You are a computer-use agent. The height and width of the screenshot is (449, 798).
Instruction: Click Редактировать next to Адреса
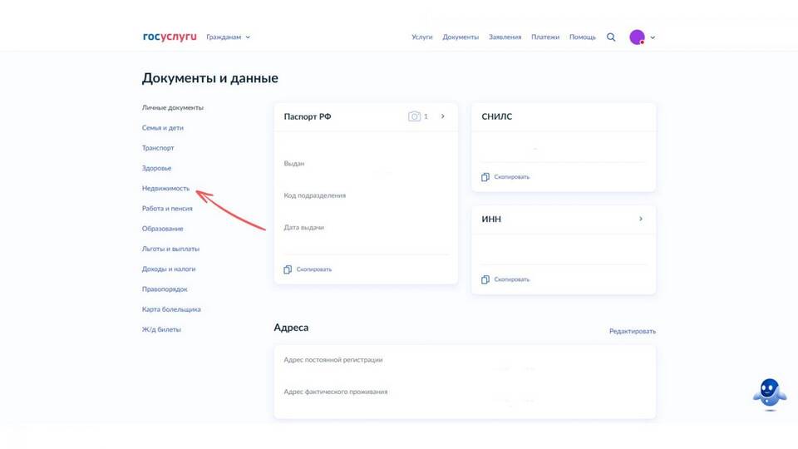point(632,331)
